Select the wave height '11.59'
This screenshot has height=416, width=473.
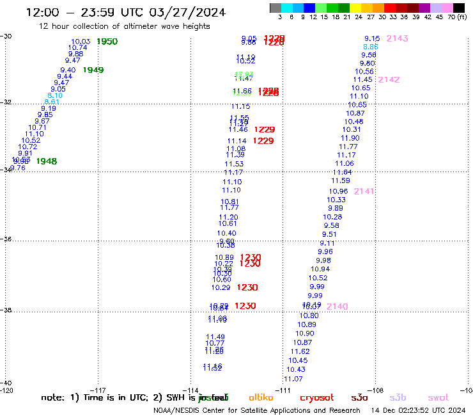tap(341, 180)
